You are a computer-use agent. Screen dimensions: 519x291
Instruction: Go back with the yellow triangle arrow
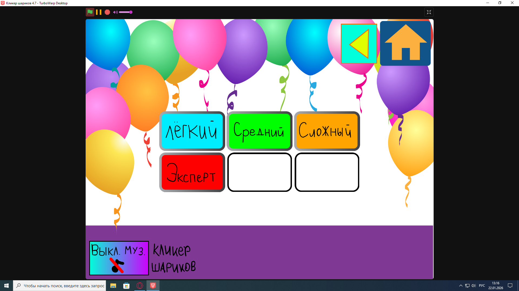pos(359,44)
